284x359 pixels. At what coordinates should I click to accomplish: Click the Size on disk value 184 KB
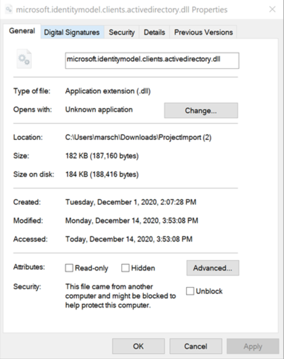click(x=102, y=174)
